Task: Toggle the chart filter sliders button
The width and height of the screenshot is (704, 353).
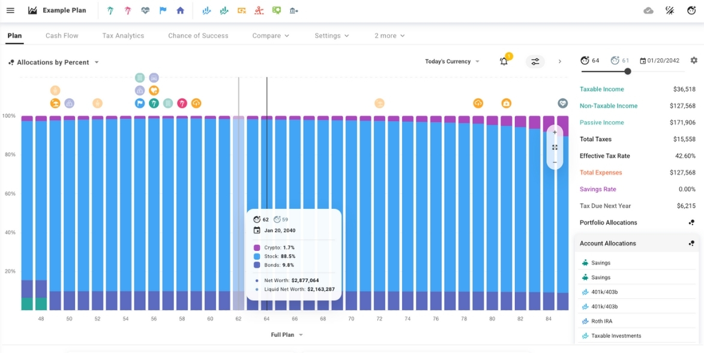Action: [535, 61]
